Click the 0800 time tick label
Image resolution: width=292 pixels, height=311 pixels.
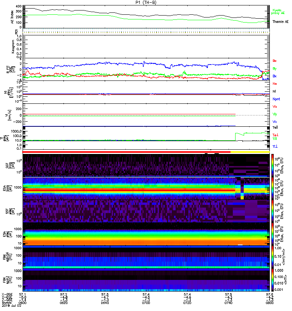[269, 303]
